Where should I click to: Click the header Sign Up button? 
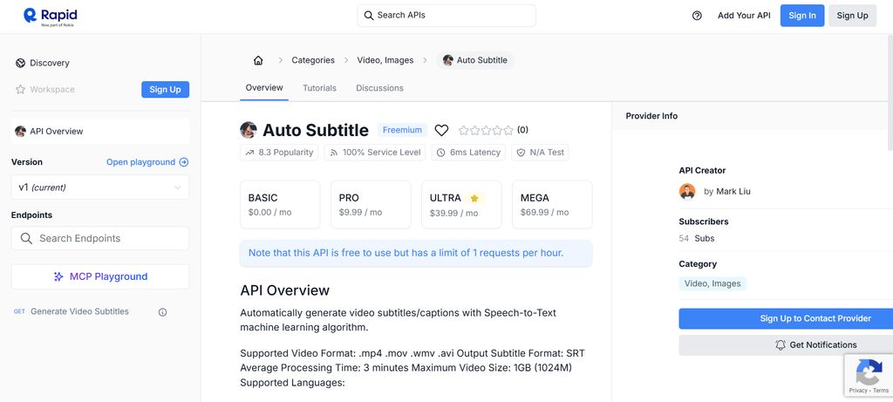point(853,16)
